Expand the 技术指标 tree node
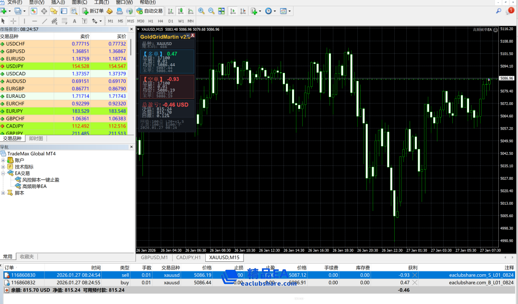The width and height of the screenshot is (518, 304). [3, 166]
